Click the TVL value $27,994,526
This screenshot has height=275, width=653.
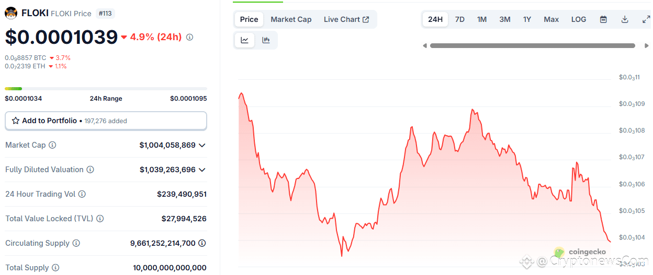(x=184, y=219)
